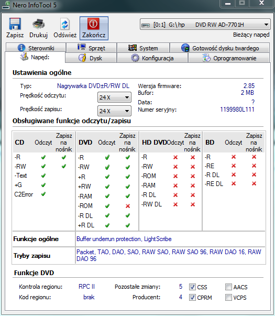Screen dimensions: 275x316
Task: Click the RPC II region control value
Action: [x=86, y=287]
